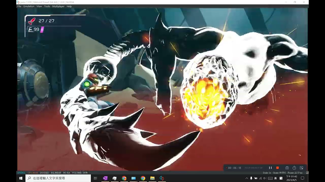Click the missile count 27 / 27 HUD
The height and width of the screenshot is (182, 325).
click(x=46, y=21)
